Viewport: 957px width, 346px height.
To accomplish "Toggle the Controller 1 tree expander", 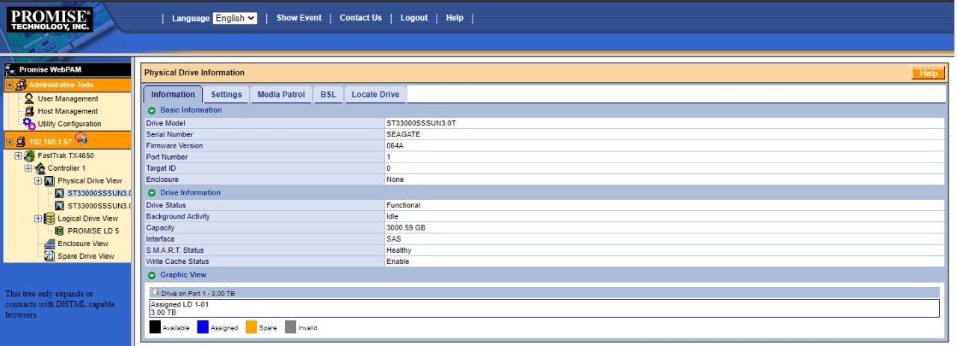I will coord(28,169).
